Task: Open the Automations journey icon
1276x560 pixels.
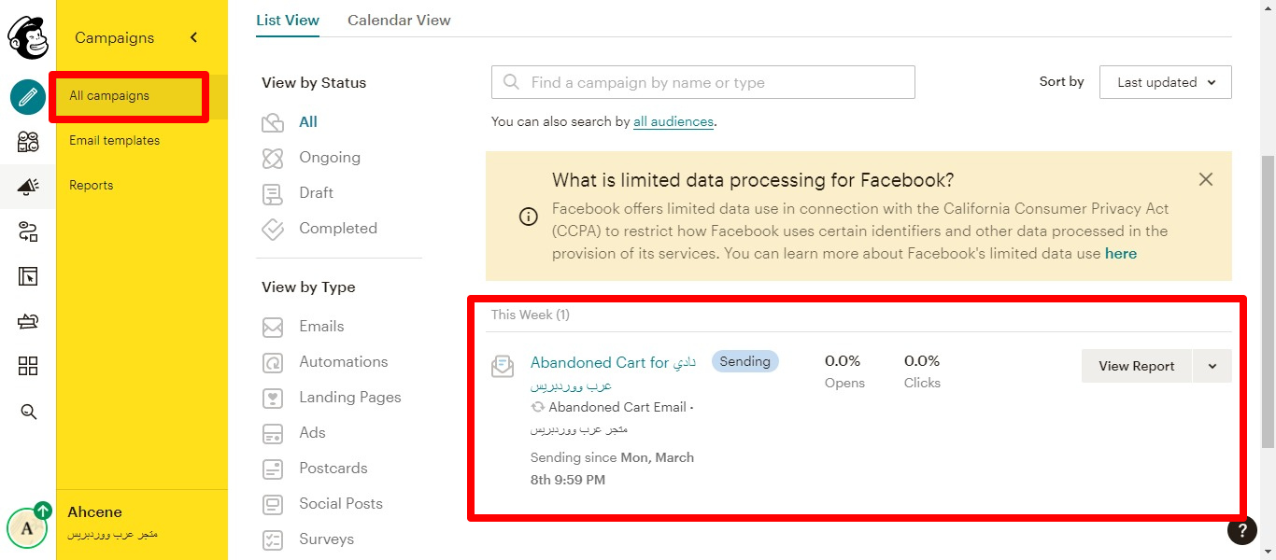Action: coord(28,231)
